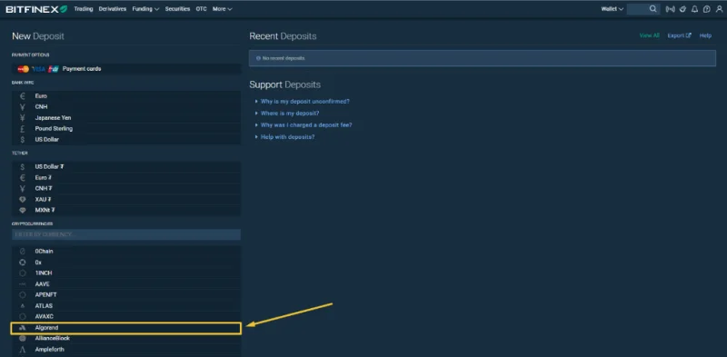This screenshot has height=357, width=727.
Task: Click the 0Chain coin icon
Action: point(22,252)
